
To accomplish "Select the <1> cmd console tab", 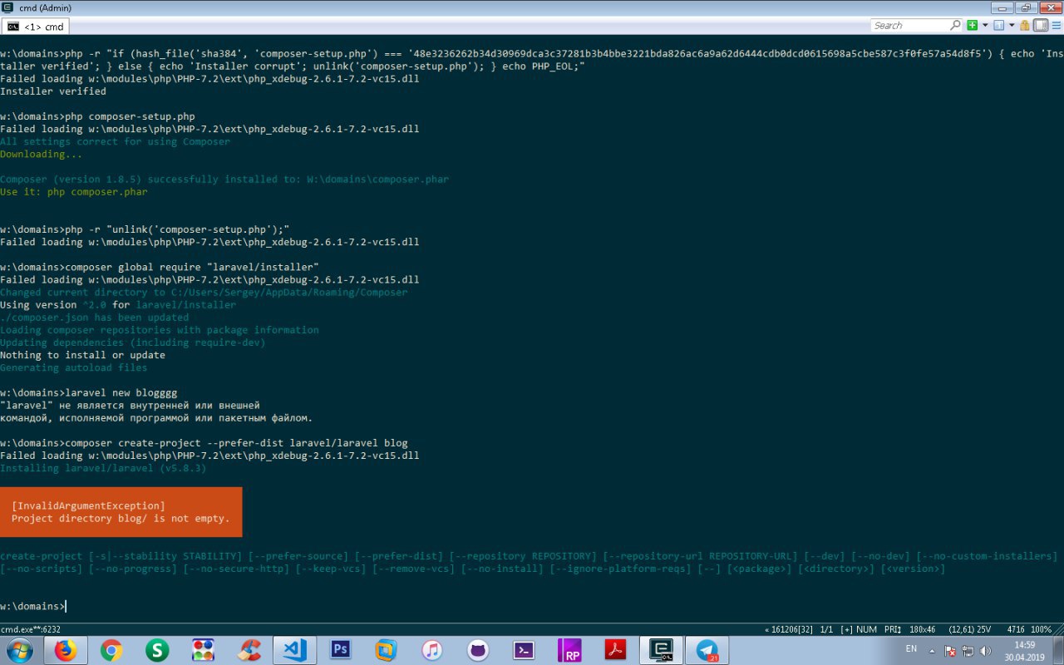I will coord(36,27).
